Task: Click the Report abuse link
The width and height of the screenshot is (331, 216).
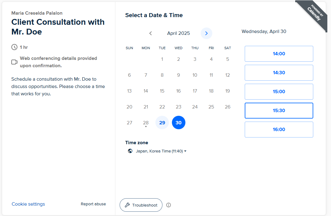Action: coord(93,204)
